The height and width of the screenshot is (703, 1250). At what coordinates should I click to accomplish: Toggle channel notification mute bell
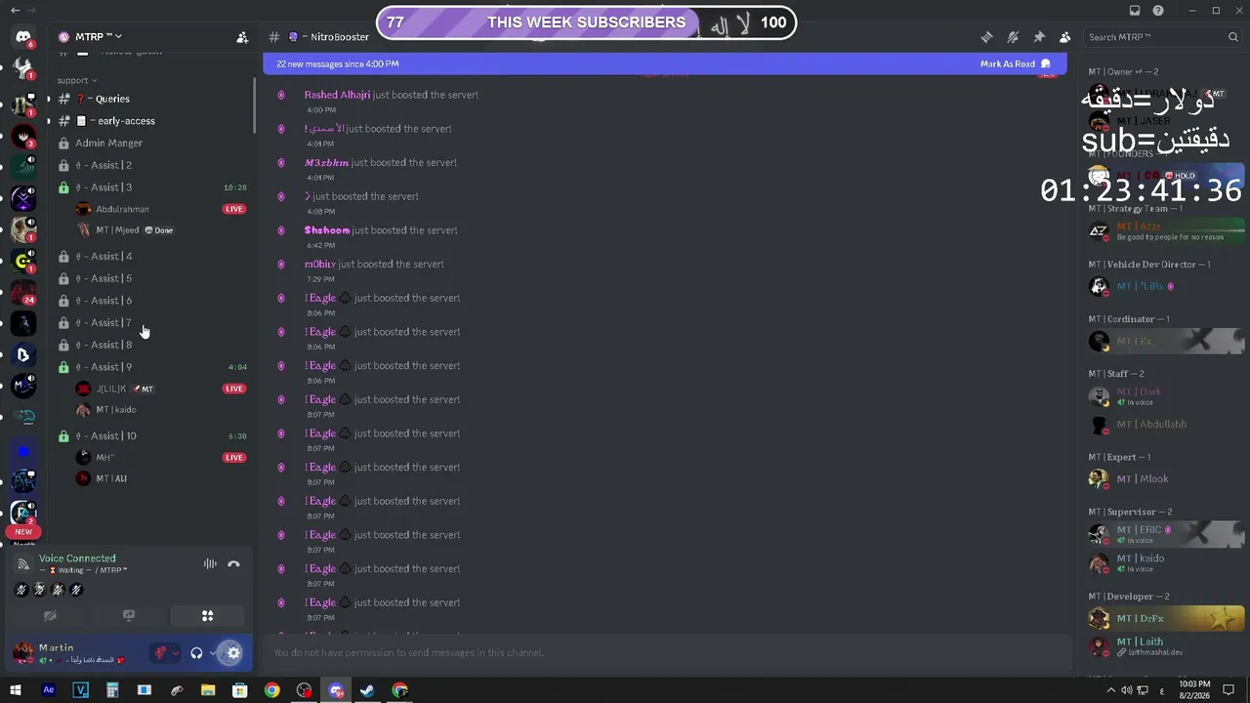(x=1013, y=37)
